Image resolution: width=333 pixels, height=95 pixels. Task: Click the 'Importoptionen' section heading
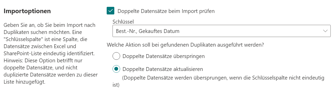tap(27, 11)
